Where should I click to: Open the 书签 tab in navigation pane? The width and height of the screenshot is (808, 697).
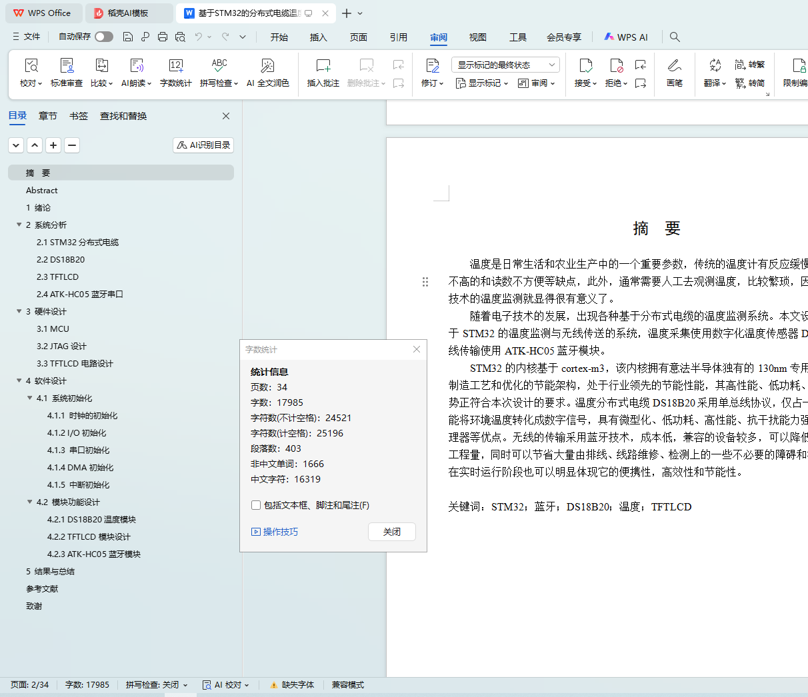pyautogui.click(x=79, y=116)
